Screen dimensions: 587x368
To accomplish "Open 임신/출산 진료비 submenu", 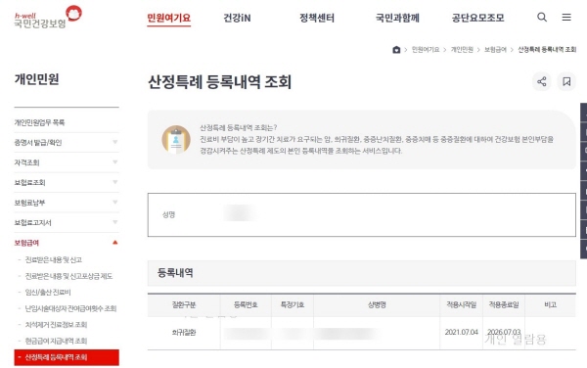I will (x=48, y=292).
